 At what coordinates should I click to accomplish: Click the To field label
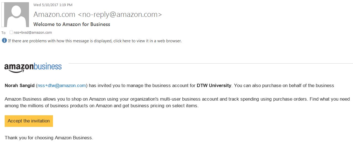pos(3,33)
